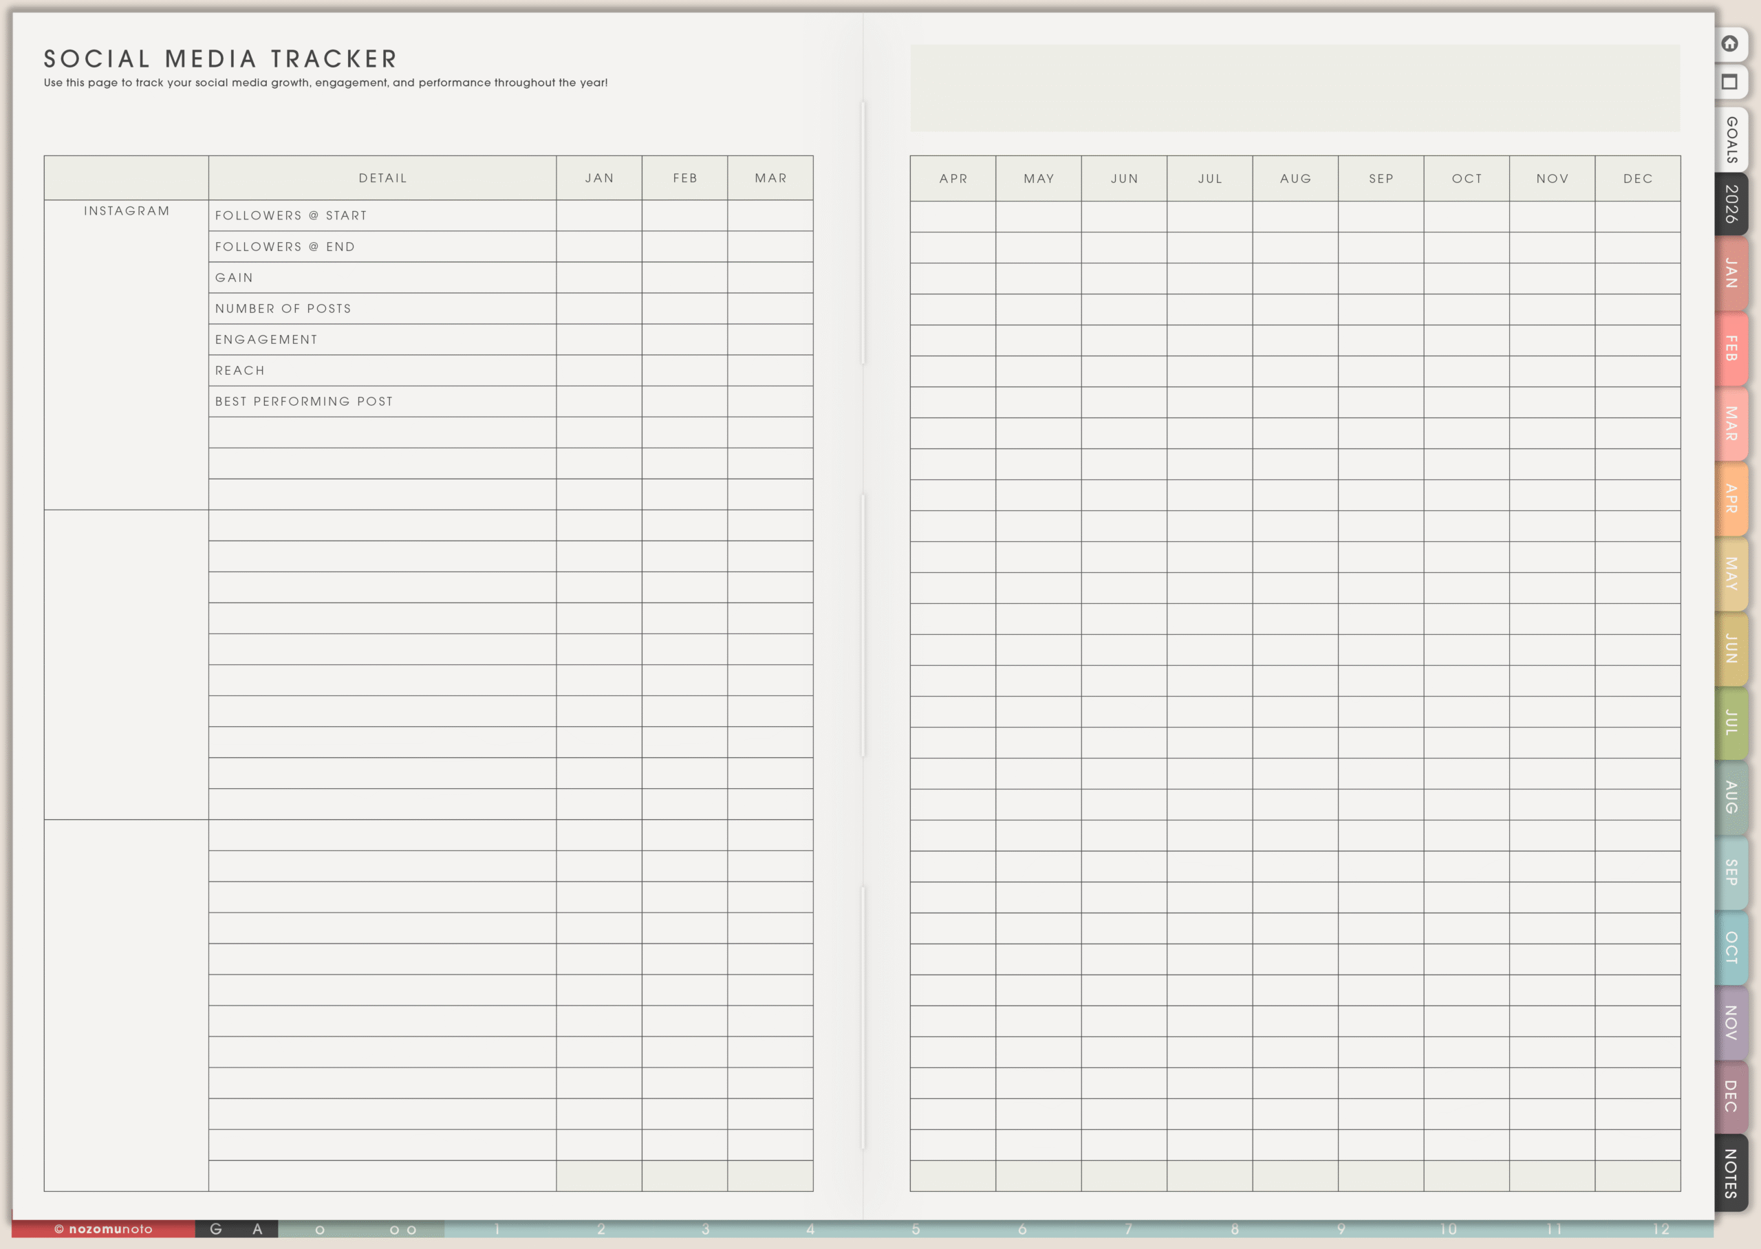The height and width of the screenshot is (1249, 1761).
Task: Switch to the AUG side tab
Action: [x=1731, y=796]
